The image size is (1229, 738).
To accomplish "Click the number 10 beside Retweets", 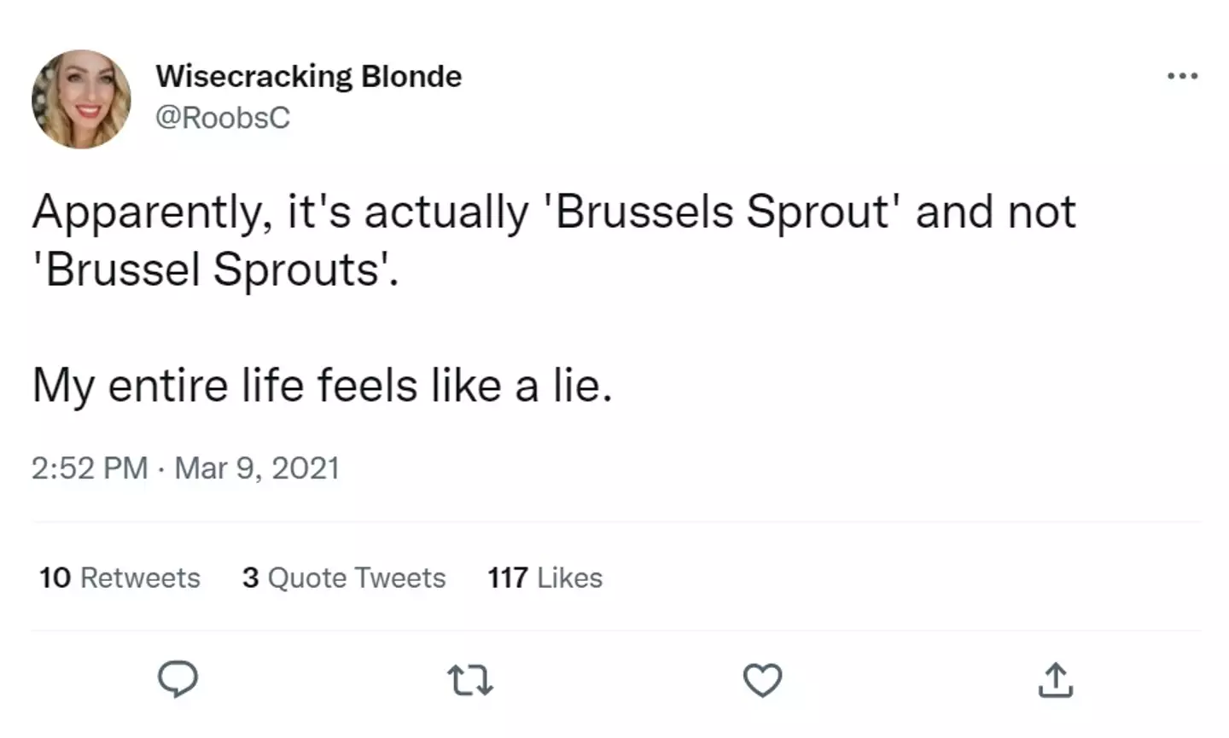I will click(x=55, y=578).
